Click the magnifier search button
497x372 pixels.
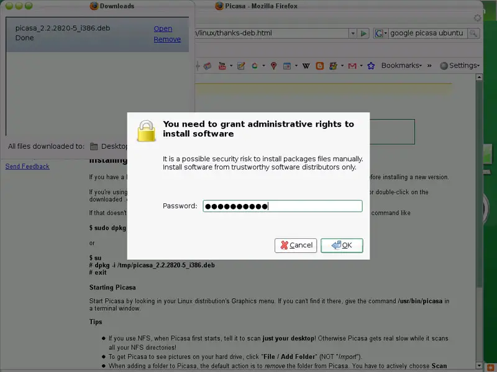(x=473, y=33)
